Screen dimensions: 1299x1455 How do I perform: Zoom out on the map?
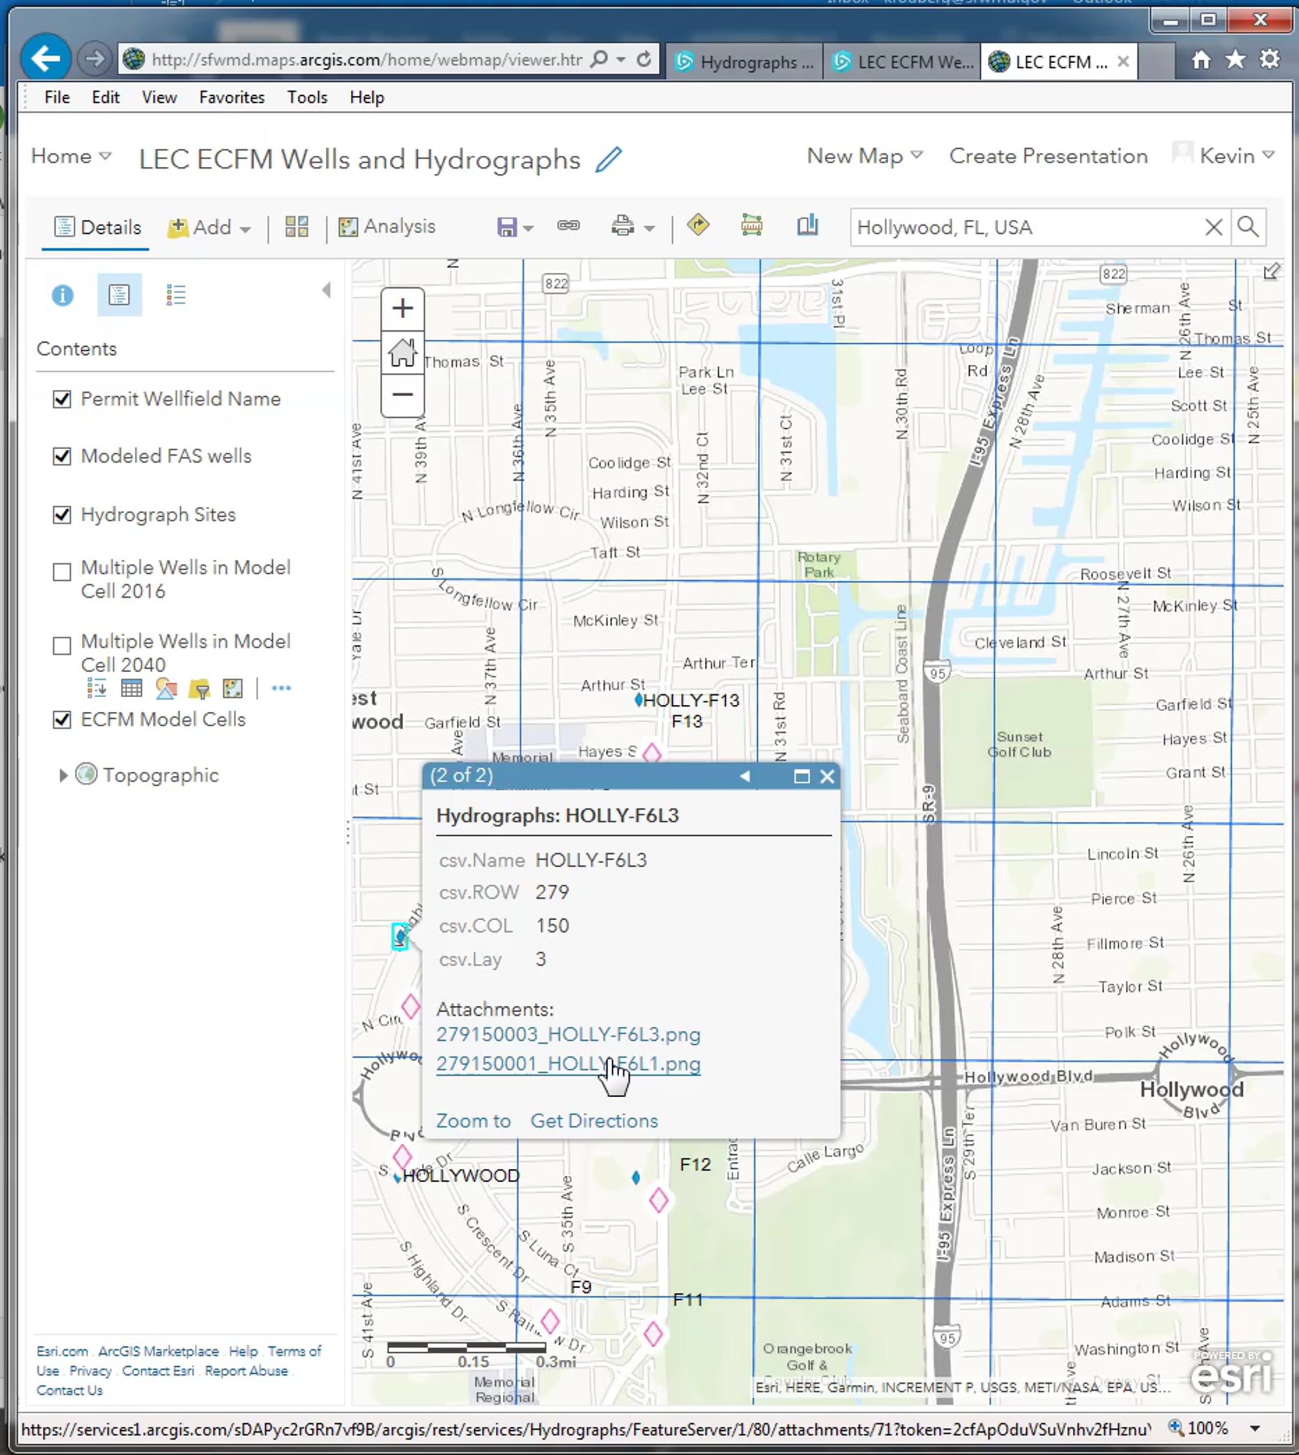[x=403, y=394]
